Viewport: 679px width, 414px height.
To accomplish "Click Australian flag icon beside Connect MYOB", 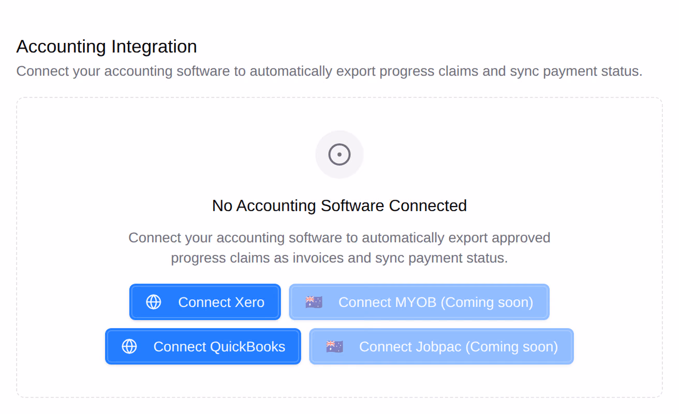I will 314,302.
